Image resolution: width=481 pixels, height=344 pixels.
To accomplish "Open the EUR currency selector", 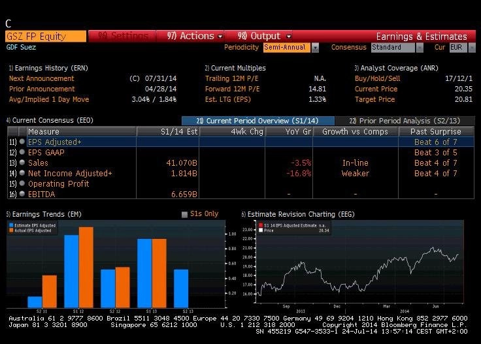I will (458, 48).
